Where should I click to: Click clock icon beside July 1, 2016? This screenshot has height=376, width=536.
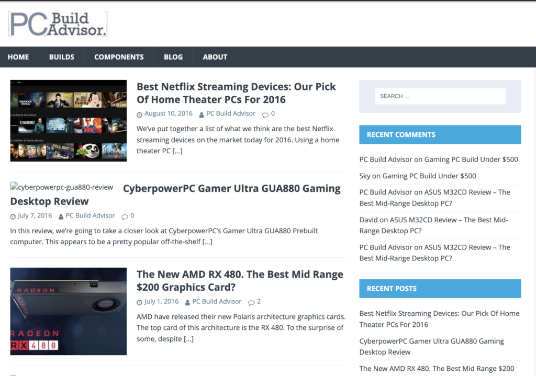[x=139, y=302]
